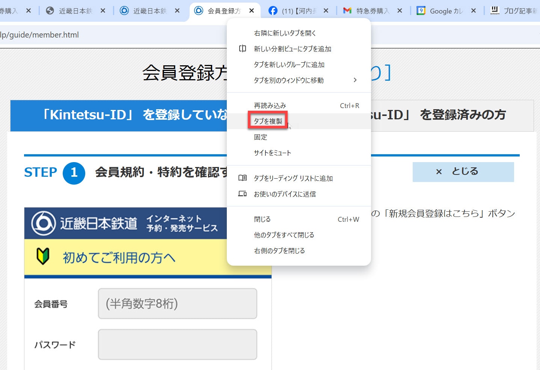
Task: Select タブを複製 from the context menu
Action: point(268,121)
